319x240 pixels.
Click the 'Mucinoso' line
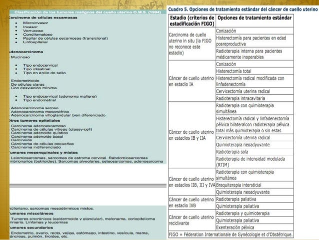20,57
